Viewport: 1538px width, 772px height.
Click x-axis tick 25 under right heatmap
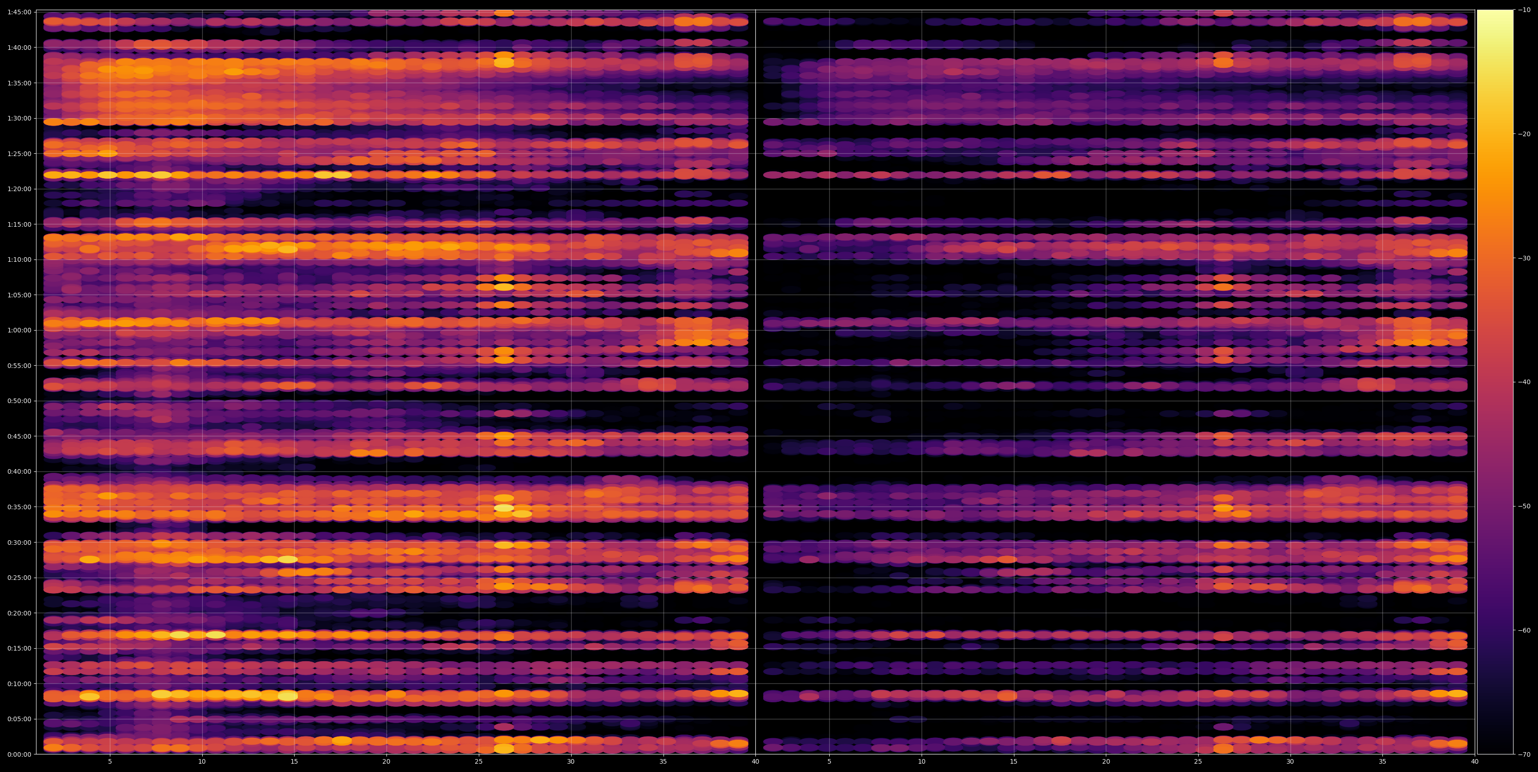1198,761
